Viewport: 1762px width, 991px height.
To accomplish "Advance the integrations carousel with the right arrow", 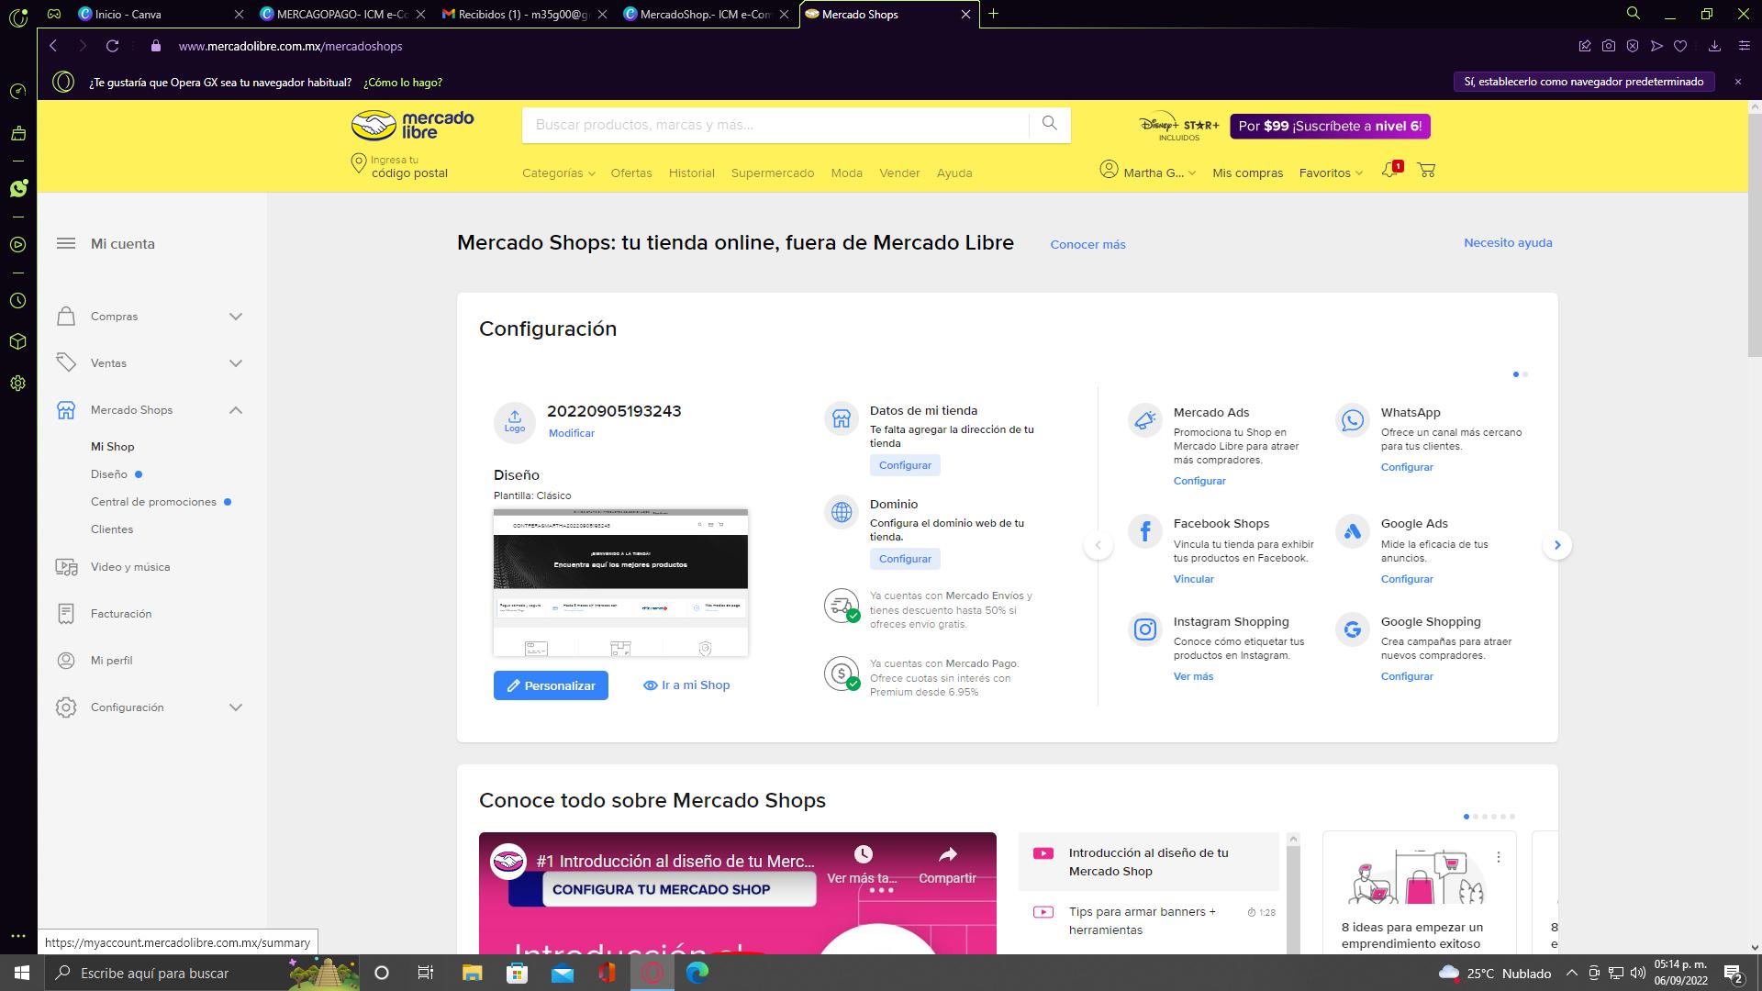I will [x=1556, y=545].
